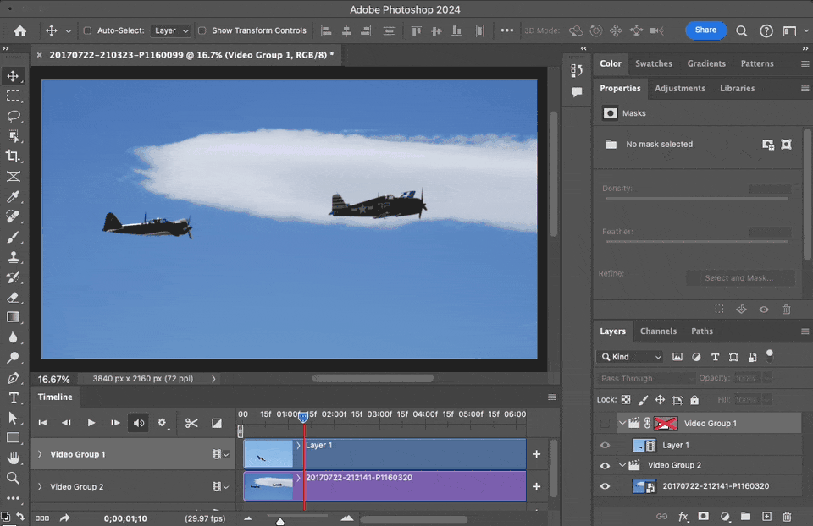Mute audio playback in Timeline
The height and width of the screenshot is (526, 813).
click(x=139, y=423)
